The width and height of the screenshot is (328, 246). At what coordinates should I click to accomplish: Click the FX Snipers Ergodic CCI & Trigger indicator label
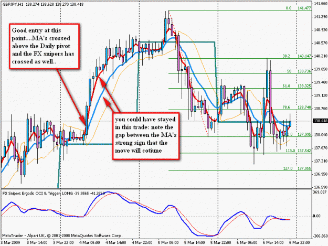[54, 194]
